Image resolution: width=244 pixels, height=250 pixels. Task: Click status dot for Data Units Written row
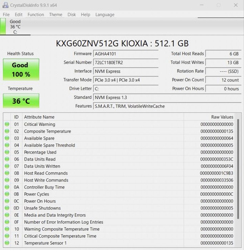click(7, 166)
